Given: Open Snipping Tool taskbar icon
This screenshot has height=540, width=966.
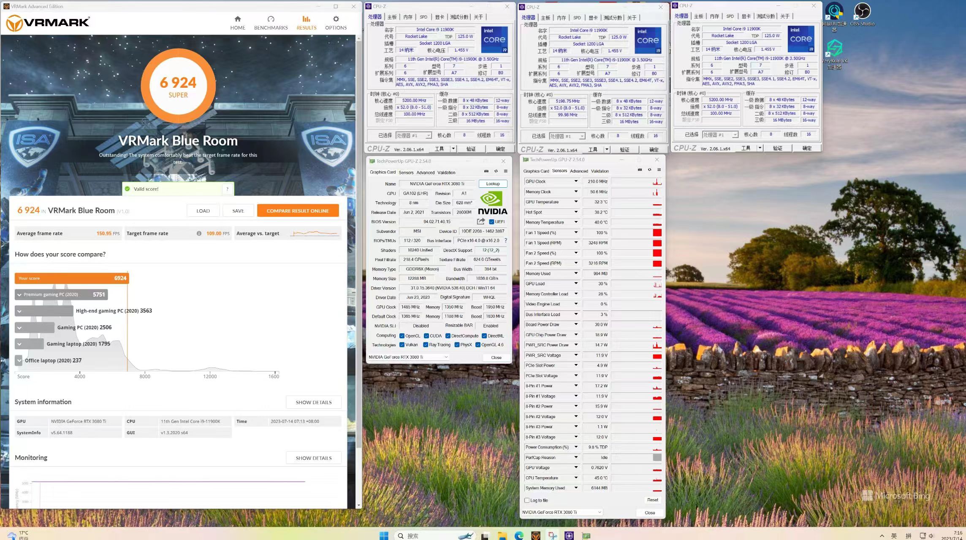Looking at the screenshot, I should pos(553,535).
